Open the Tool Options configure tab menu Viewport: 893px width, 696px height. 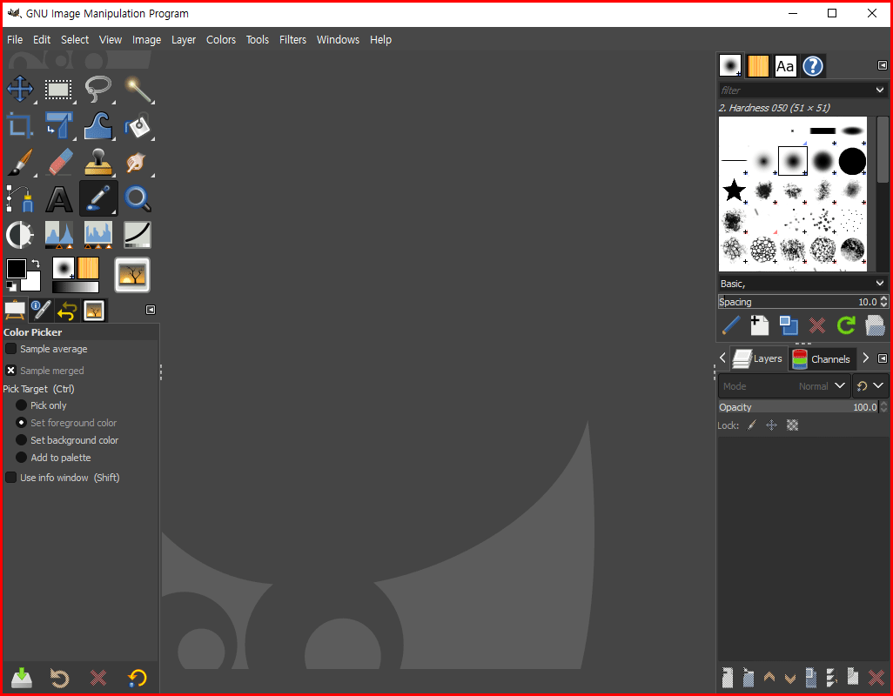[x=151, y=310]
